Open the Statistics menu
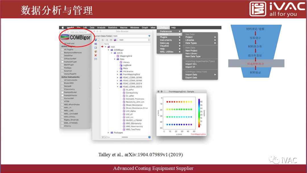Screen dimensions: 307x173 pos(113,28)
